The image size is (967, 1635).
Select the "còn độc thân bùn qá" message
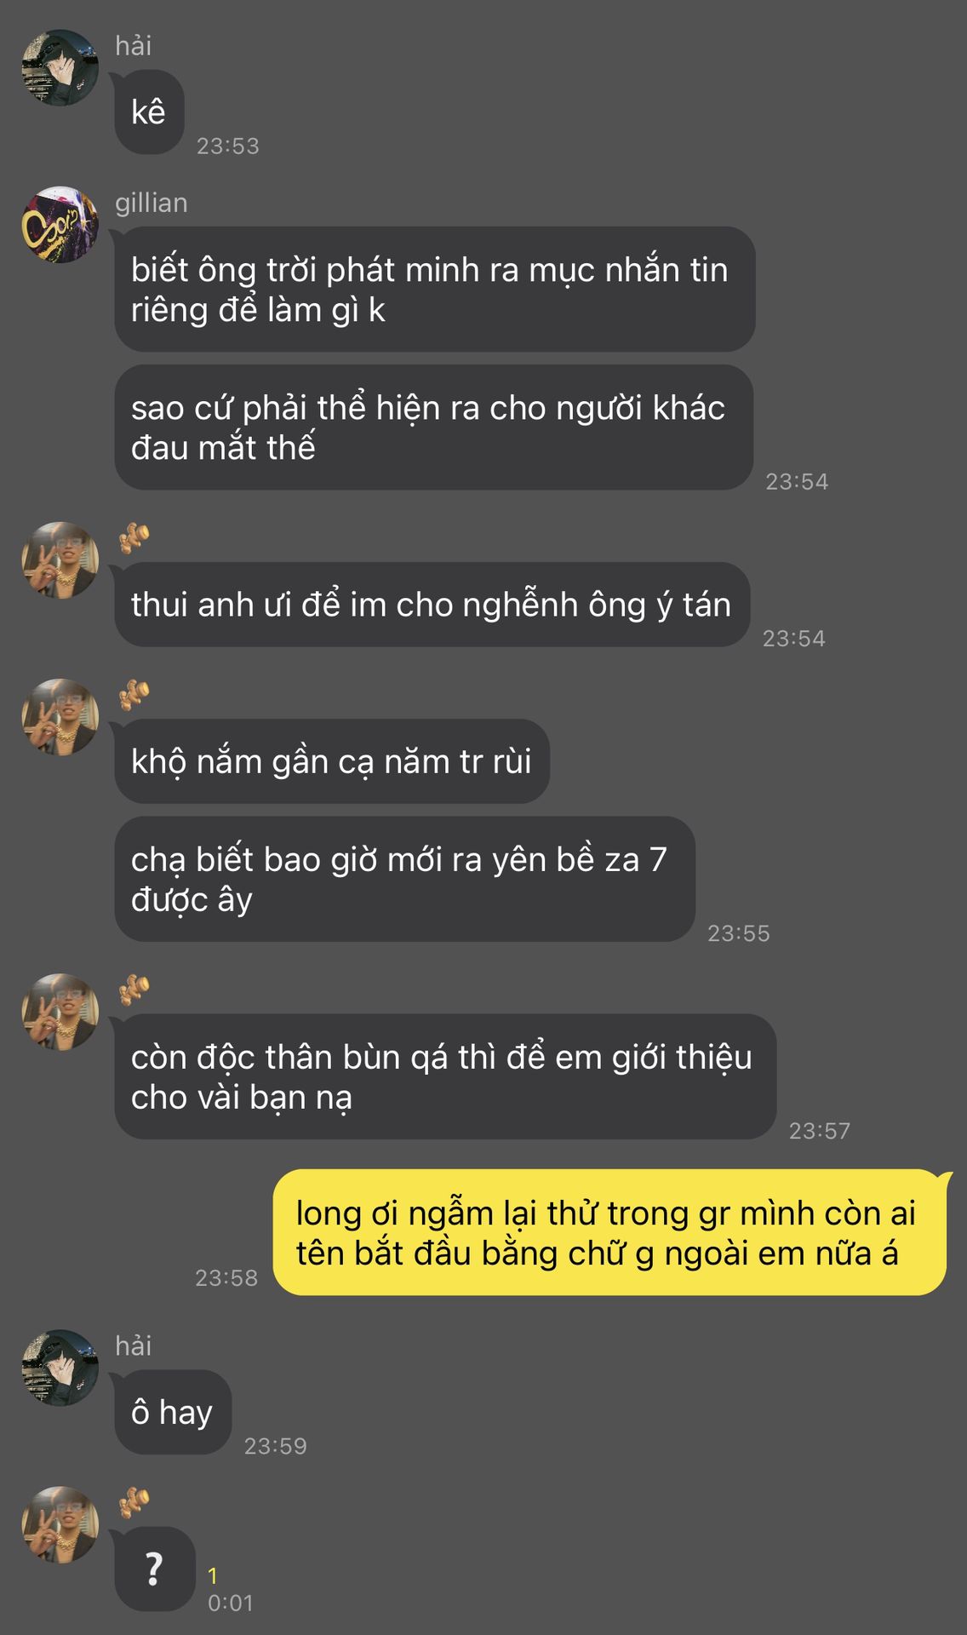[x=445, y=1076]
